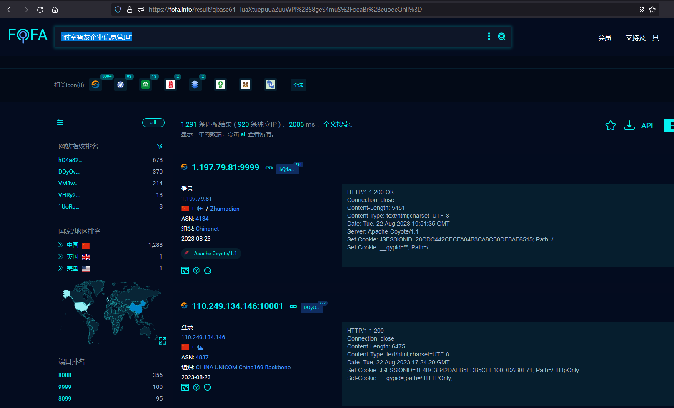674x408 pixels.
Task: Toggle the 'all' data range pill
Action: coord(153,122)
